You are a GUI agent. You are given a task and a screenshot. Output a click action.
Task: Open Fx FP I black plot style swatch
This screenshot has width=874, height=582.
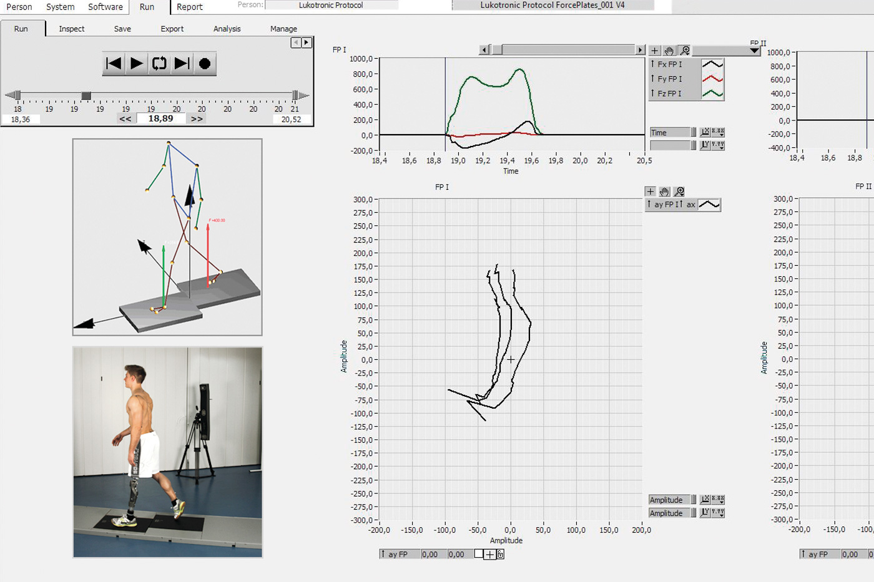click(x=712, y=64)
